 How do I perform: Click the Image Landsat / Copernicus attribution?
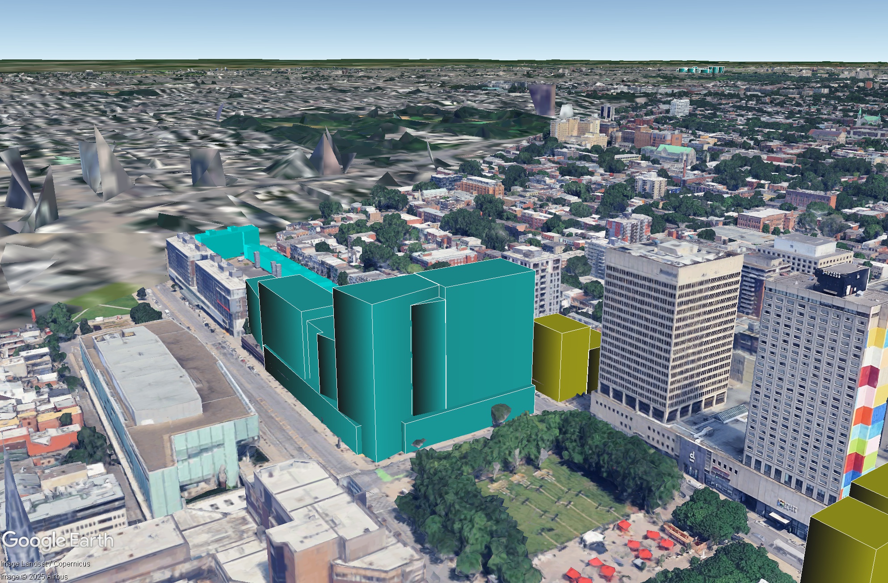[45, 564]
